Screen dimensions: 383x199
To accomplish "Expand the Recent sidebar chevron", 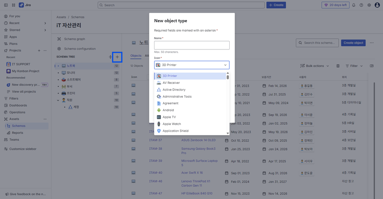I will (x=45, y=23).
